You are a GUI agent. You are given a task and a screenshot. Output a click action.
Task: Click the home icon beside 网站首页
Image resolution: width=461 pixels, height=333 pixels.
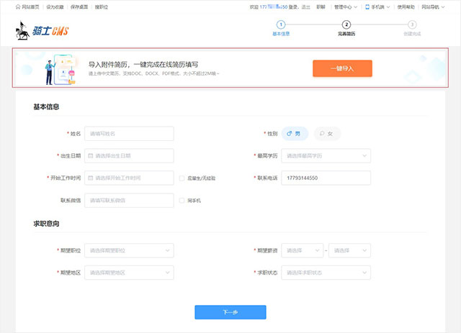(18, 6)
